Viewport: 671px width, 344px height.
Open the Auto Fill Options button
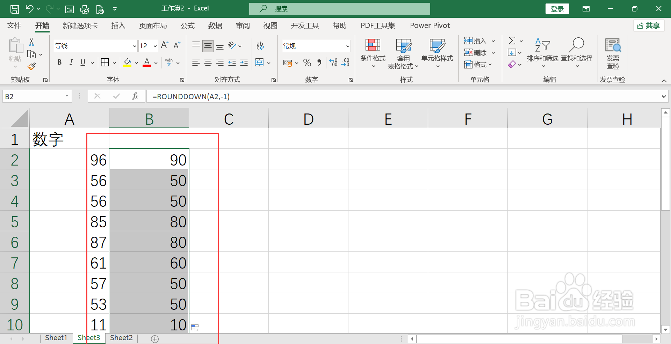point(195,328)
